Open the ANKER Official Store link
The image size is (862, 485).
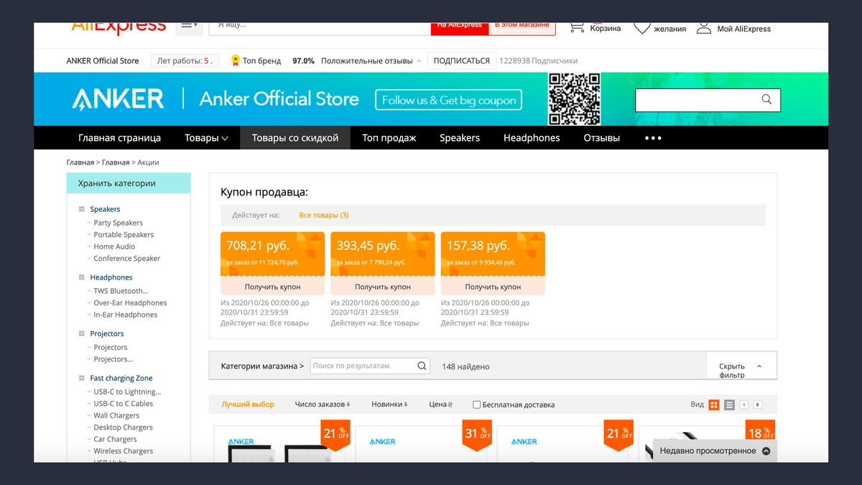[103, 61]
